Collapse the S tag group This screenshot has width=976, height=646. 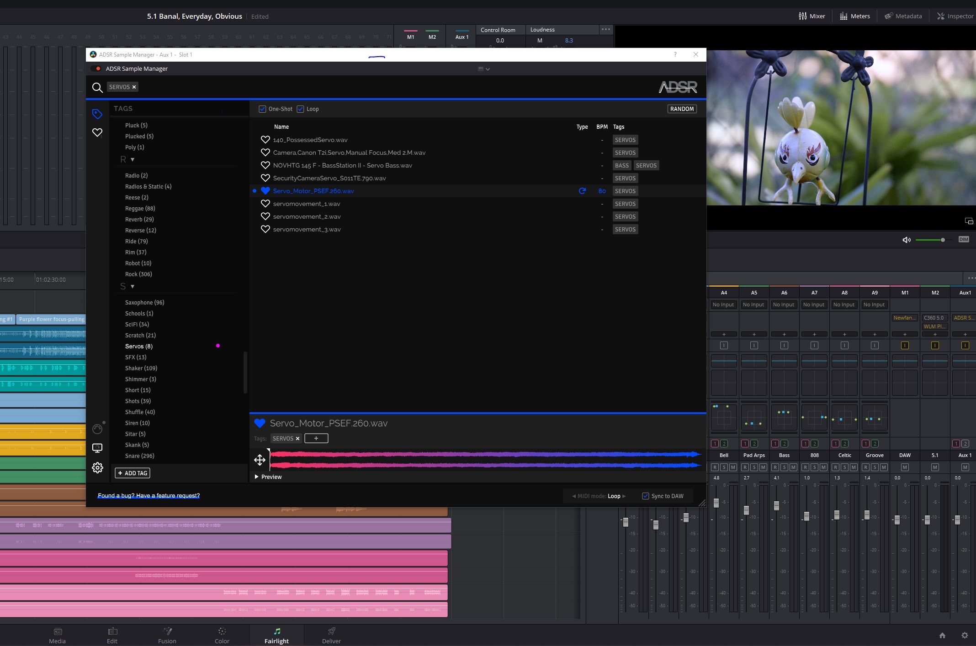pyautogui.click(x=133, y=286)
